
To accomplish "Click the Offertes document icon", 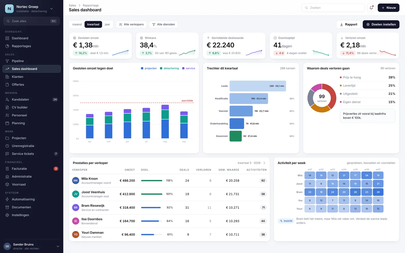I will (7, 84).
